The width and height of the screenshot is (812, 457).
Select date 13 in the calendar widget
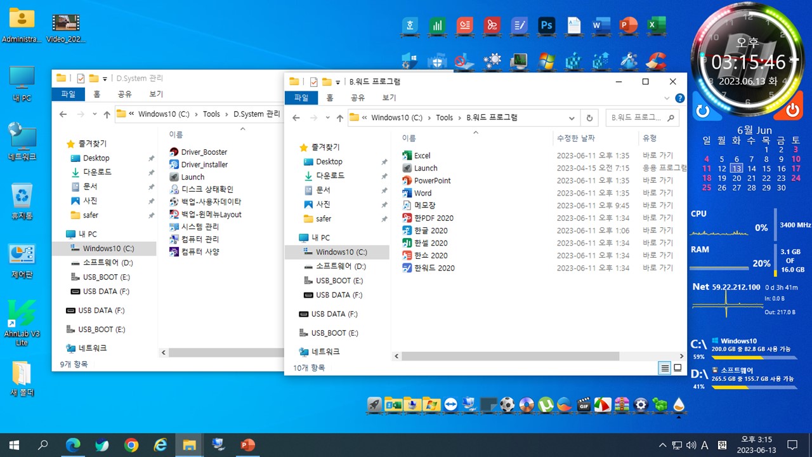[737, 168]
